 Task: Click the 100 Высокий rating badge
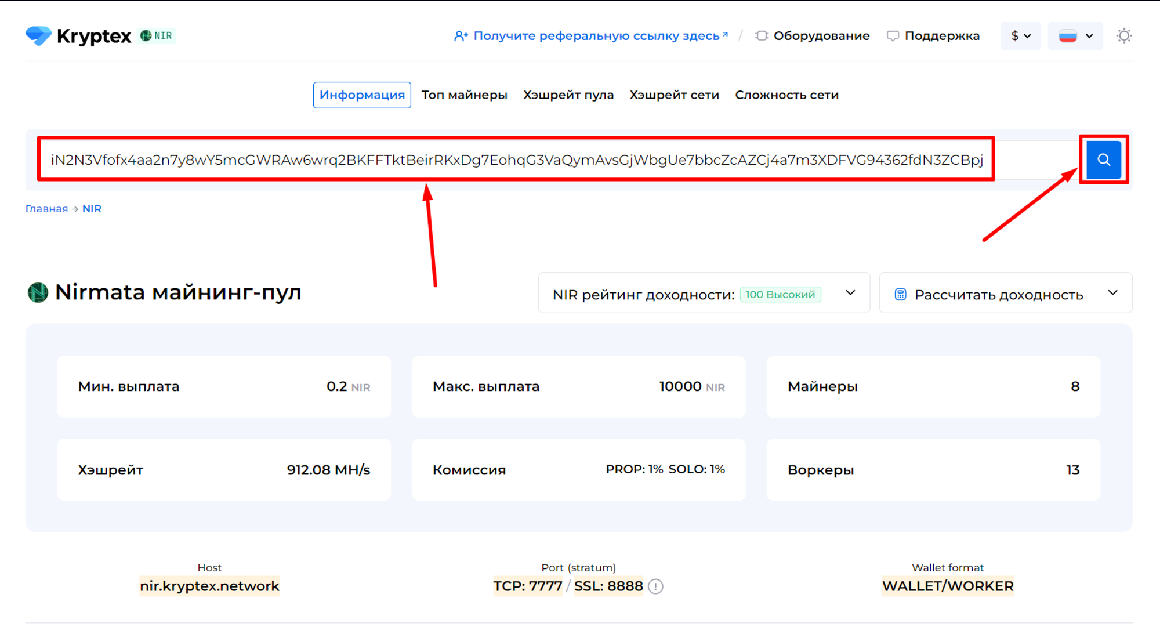coord(781,295)
